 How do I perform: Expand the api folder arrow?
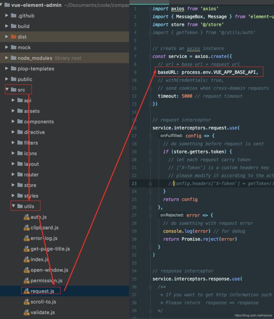point(13,100)
